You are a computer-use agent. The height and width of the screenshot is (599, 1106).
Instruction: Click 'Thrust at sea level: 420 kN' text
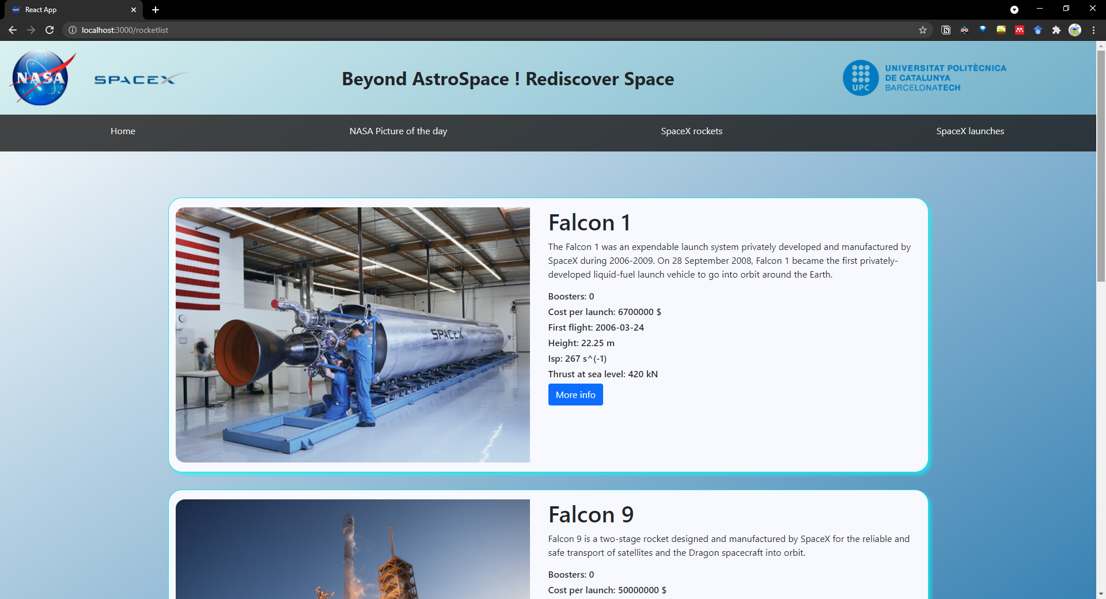603,374
